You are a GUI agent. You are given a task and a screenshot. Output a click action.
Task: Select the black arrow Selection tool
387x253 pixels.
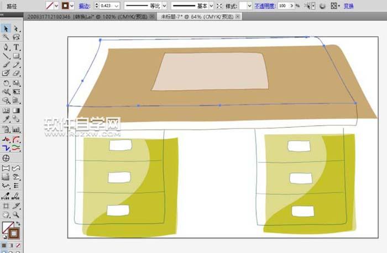pos(6,29)
